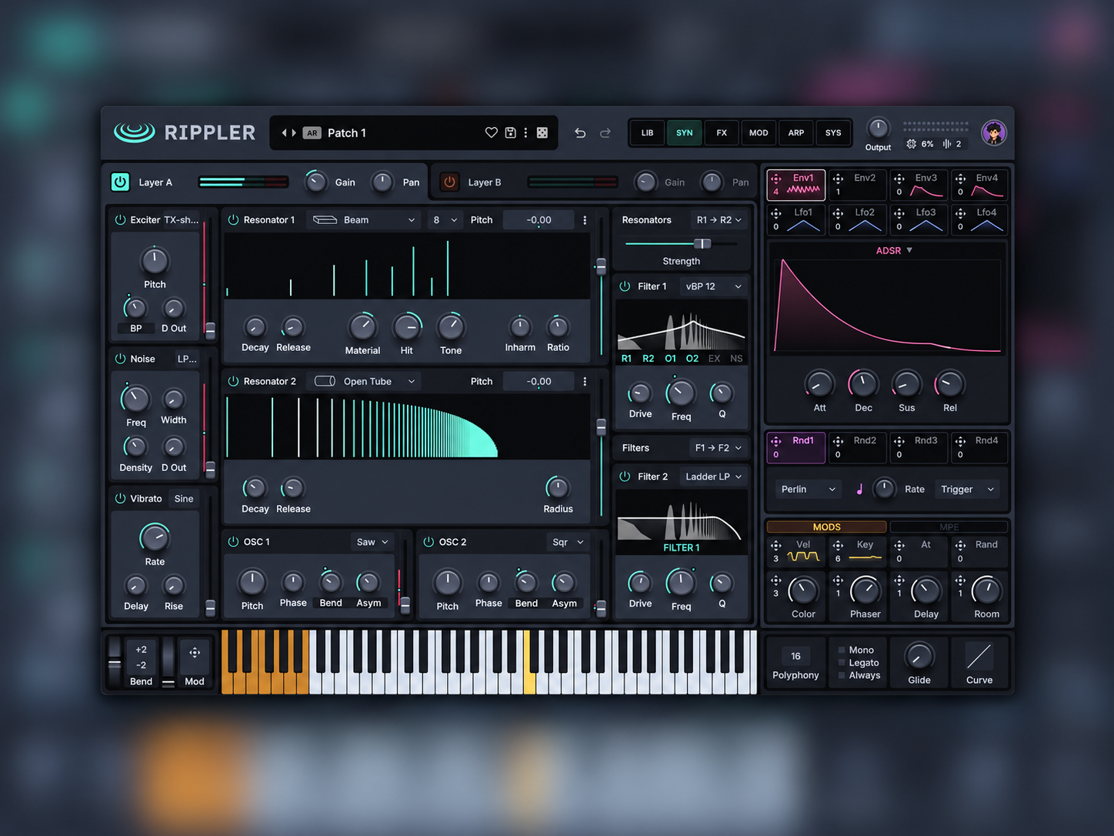Open the Ladder LP filter dropdown
Image resolution: width=1114 pixels, height=836 pixels.
(x=714, y=477)
